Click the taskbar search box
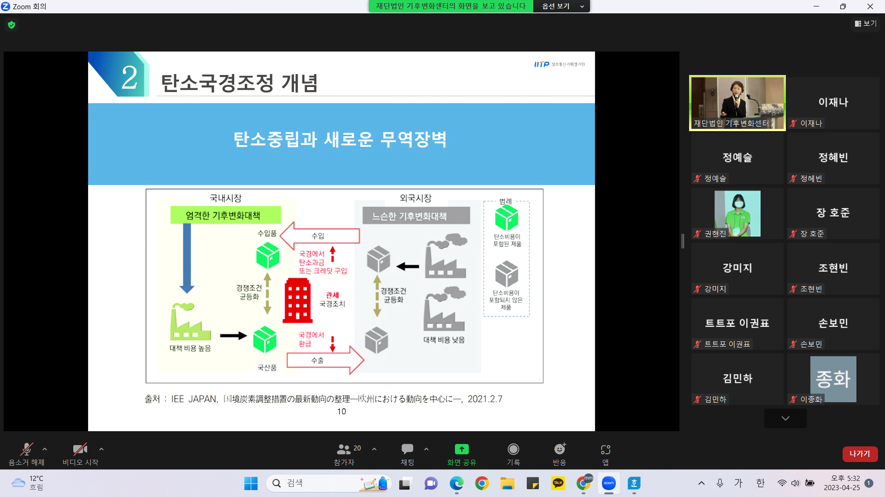 pyautogui.click(x=328, y=483)
